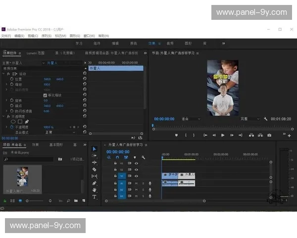
Task: Select the Razor tool in the toolbar
Action: [94, 169]
